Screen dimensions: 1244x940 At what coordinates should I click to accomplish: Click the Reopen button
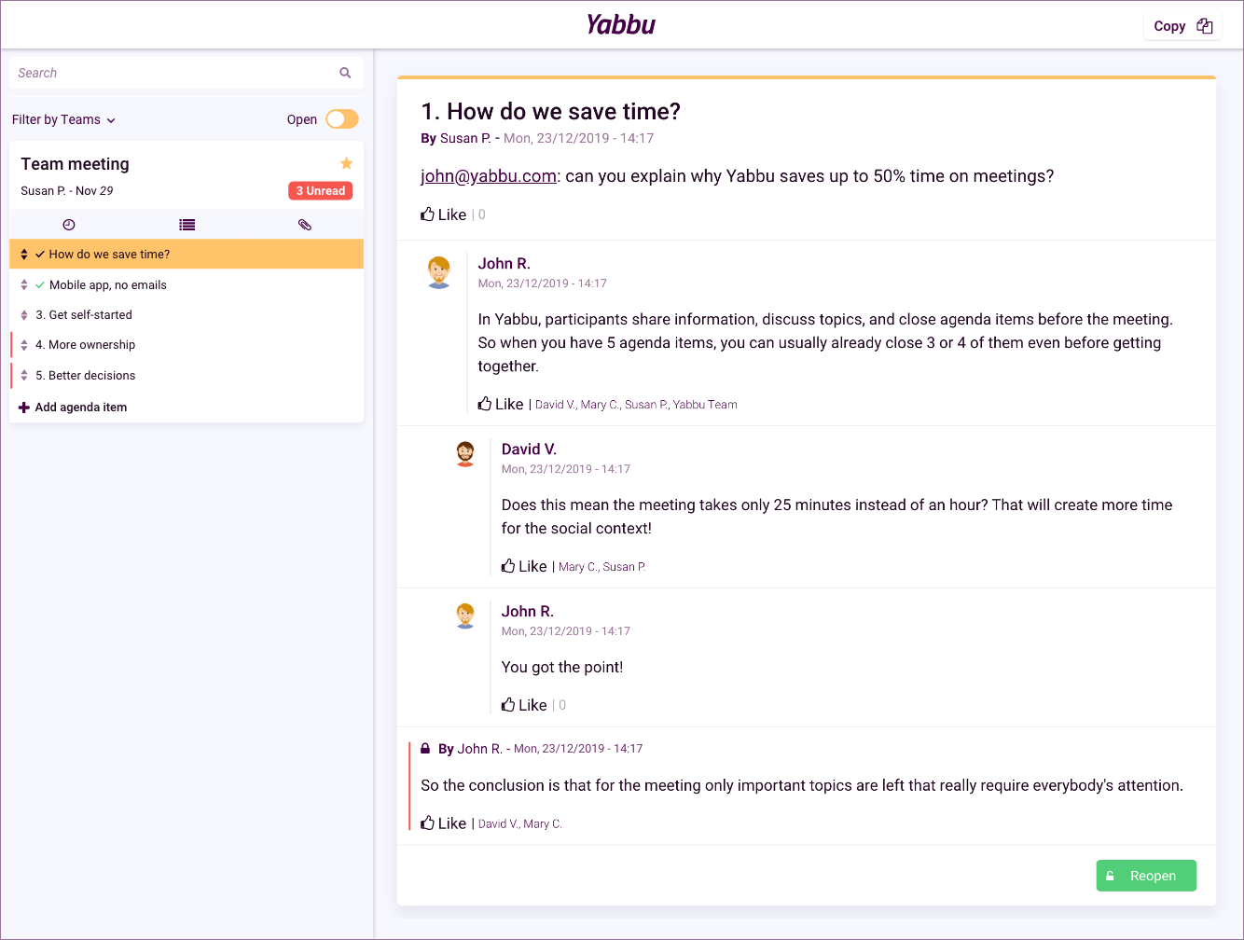coord(1146,876)
